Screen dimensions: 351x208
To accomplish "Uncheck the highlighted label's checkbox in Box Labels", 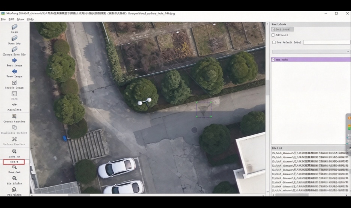I will tap(273, 60).
